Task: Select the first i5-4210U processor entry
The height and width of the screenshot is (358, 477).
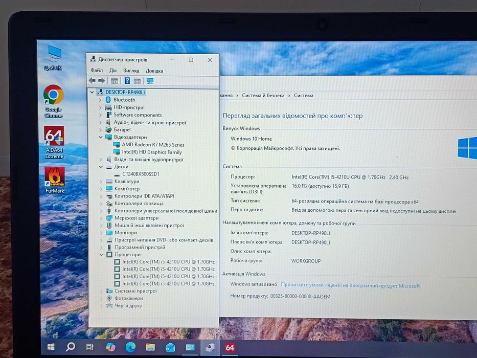Action: pyautogui.click(x=169, y=262)
